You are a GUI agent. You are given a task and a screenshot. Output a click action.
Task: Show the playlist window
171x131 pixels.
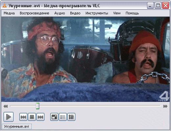pos(63,117)
